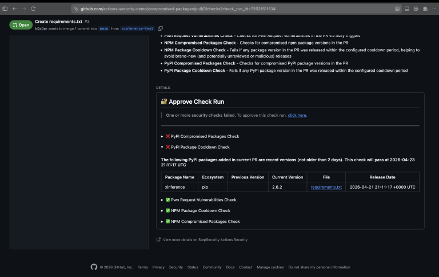Click the external link icon near StepSecurity
Image resolution: width=439 pixels, height=277 pixels.
coord(158,239)
